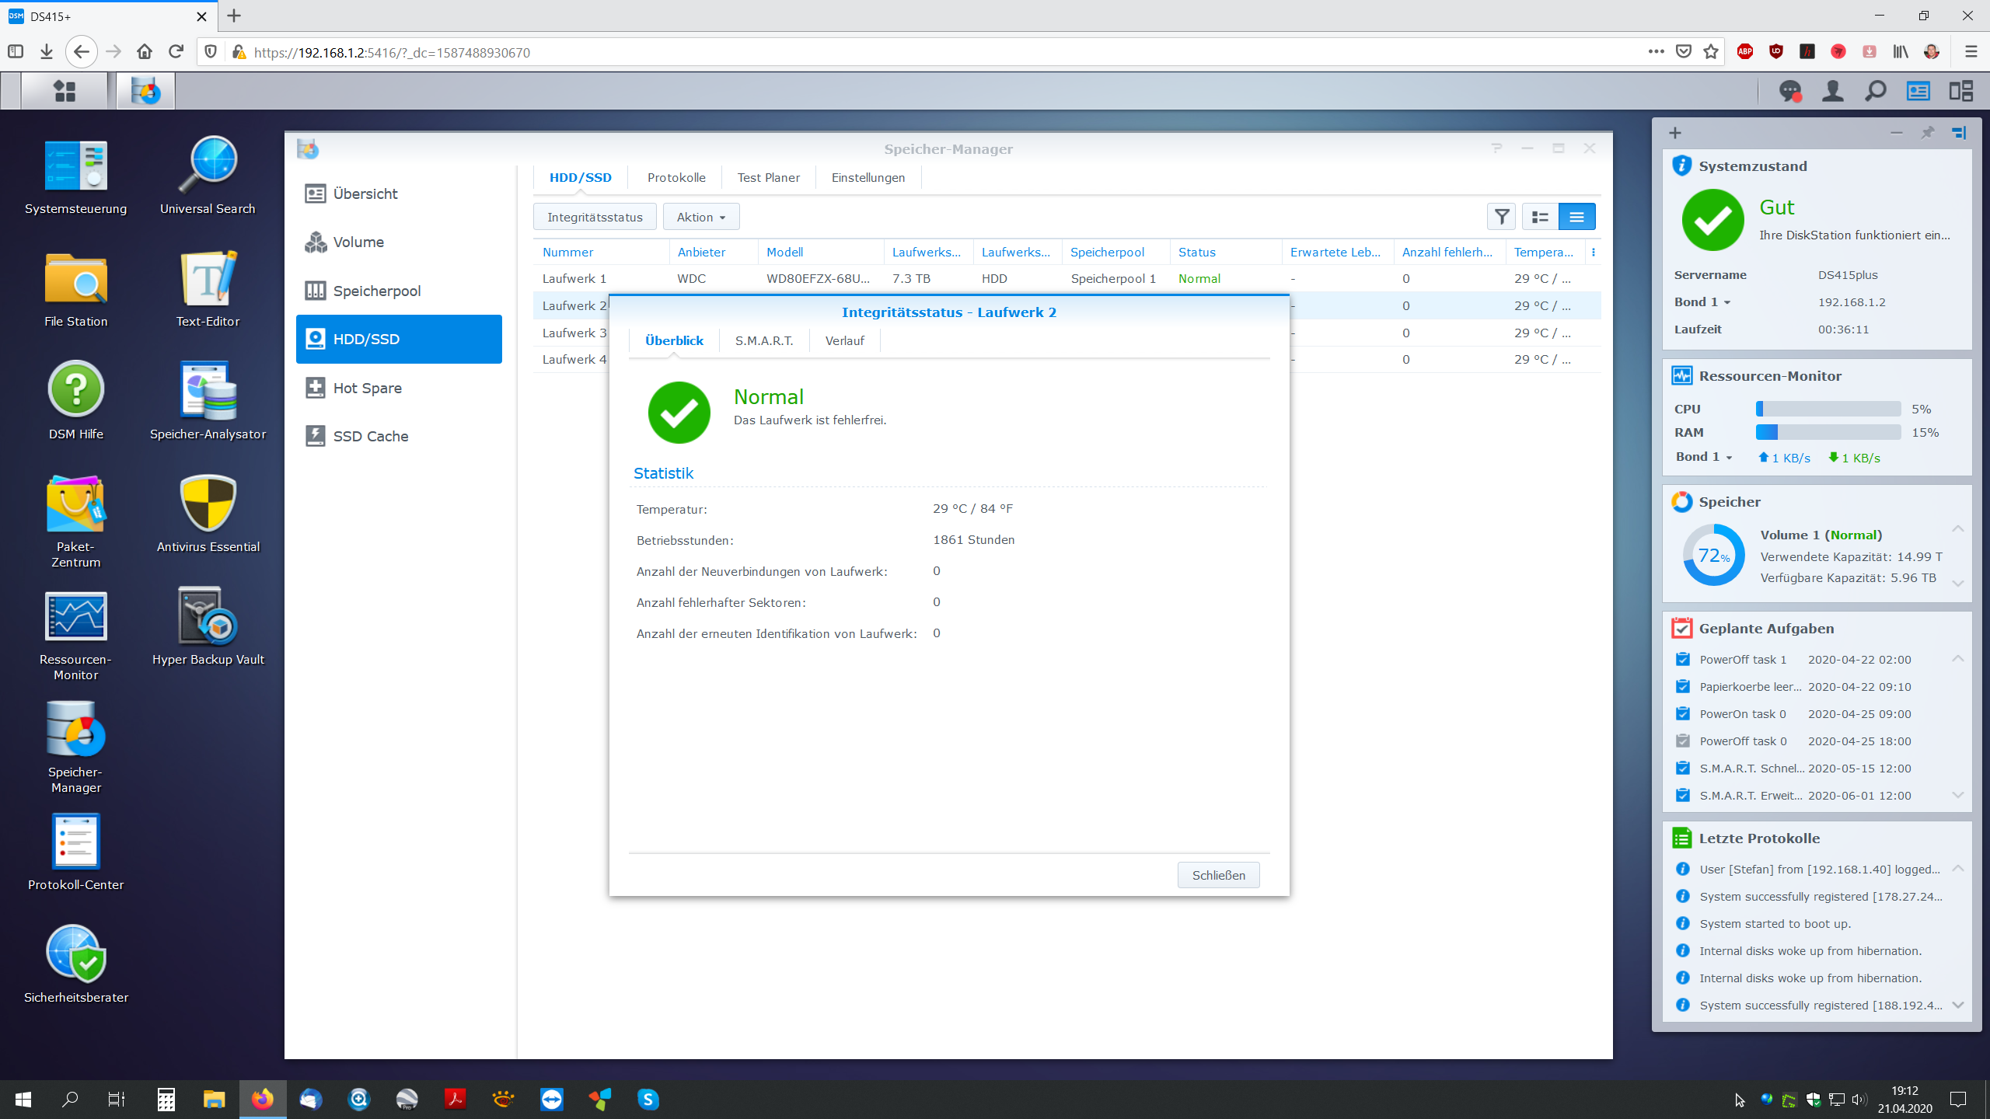Expand the Aktion dropdown menu
Viewport: 1990px width, 1119px height.
pos(700,217)
